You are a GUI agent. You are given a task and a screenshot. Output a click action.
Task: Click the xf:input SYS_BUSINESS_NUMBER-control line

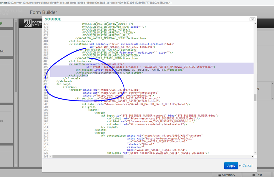[x=160, y=116]
